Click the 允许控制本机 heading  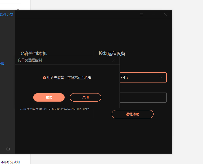coord(33,53)
